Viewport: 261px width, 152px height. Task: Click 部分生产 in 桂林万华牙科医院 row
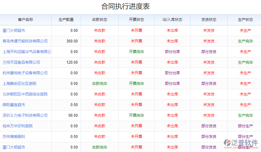tap(245, 126)
